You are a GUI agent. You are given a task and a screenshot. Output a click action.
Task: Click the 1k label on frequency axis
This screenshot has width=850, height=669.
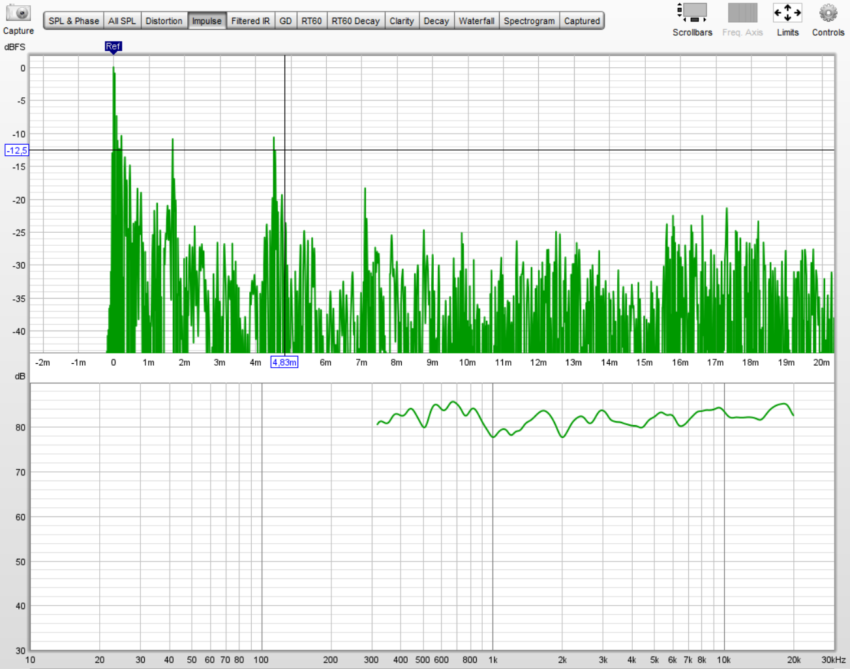point(493,660)
